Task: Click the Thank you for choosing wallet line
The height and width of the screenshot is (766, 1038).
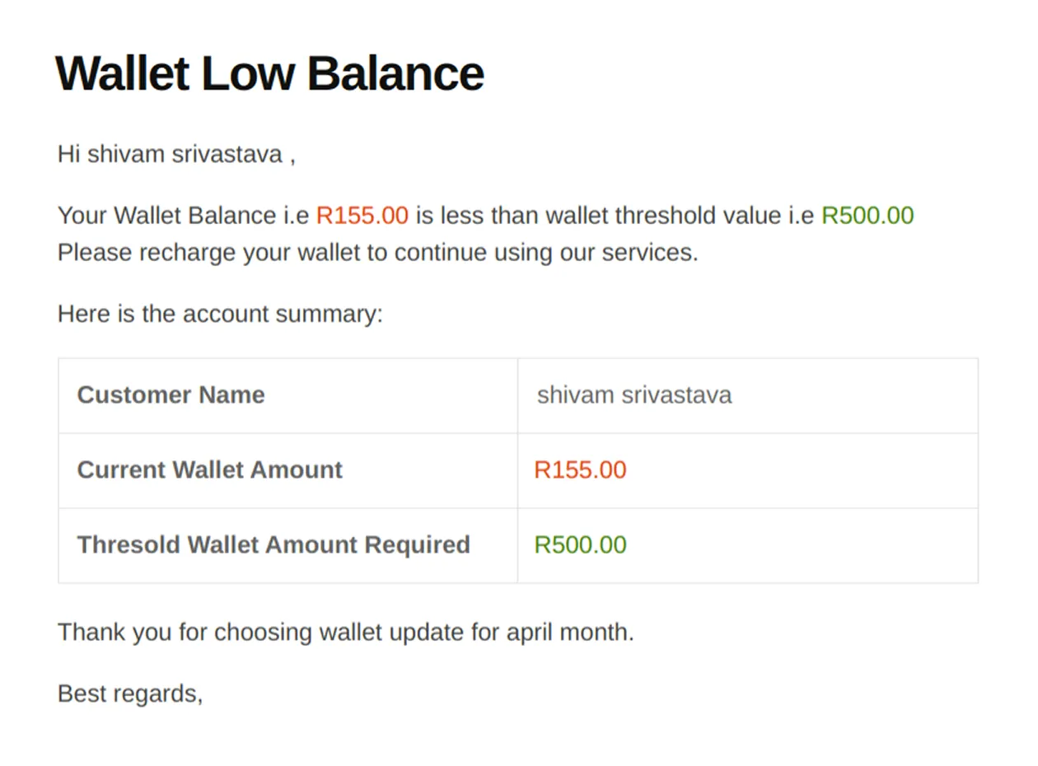Action: 346,633
